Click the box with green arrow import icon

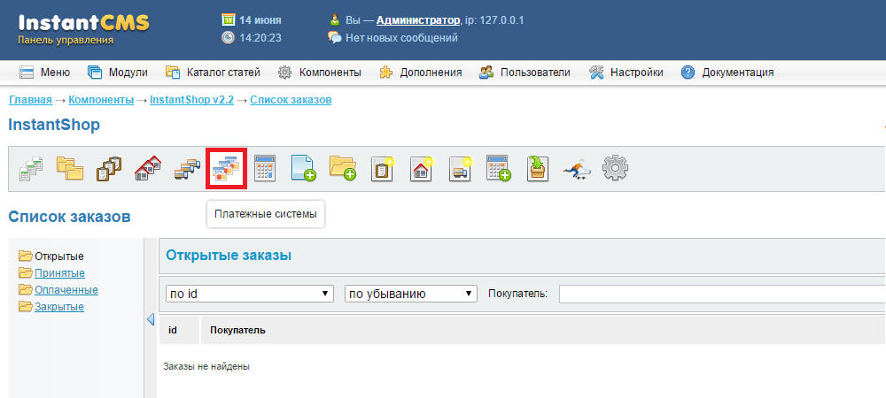[537, 168]
